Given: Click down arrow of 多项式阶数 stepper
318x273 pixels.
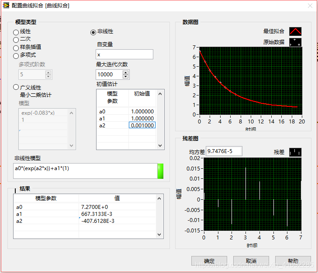Looking at the screenshot, I should 48,76.
